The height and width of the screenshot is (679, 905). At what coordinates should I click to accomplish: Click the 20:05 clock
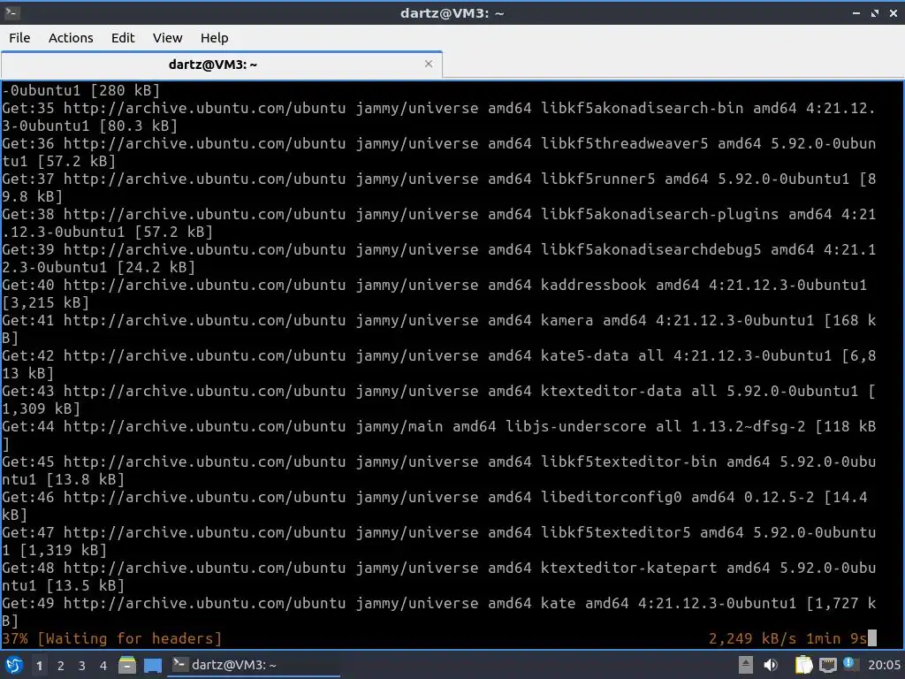[884, 665]
